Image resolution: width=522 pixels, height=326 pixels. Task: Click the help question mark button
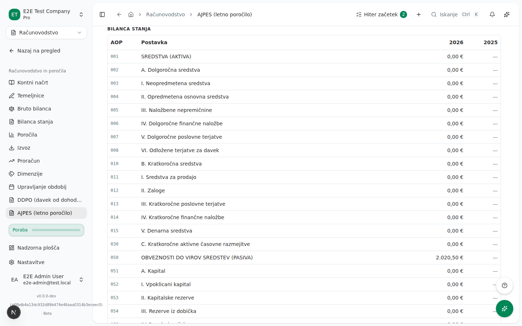tap(505, 285)
